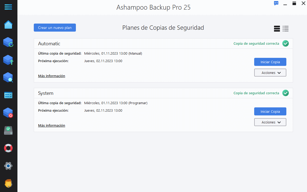Screen dimensions: 307x192
Task: Open the feedback chat icon in title bar
Action: pos(276,3)
